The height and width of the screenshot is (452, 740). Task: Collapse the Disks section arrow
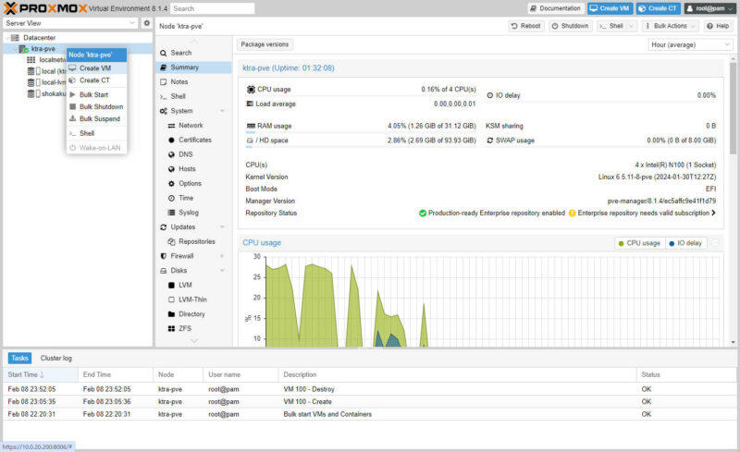(x=222, y=270)
